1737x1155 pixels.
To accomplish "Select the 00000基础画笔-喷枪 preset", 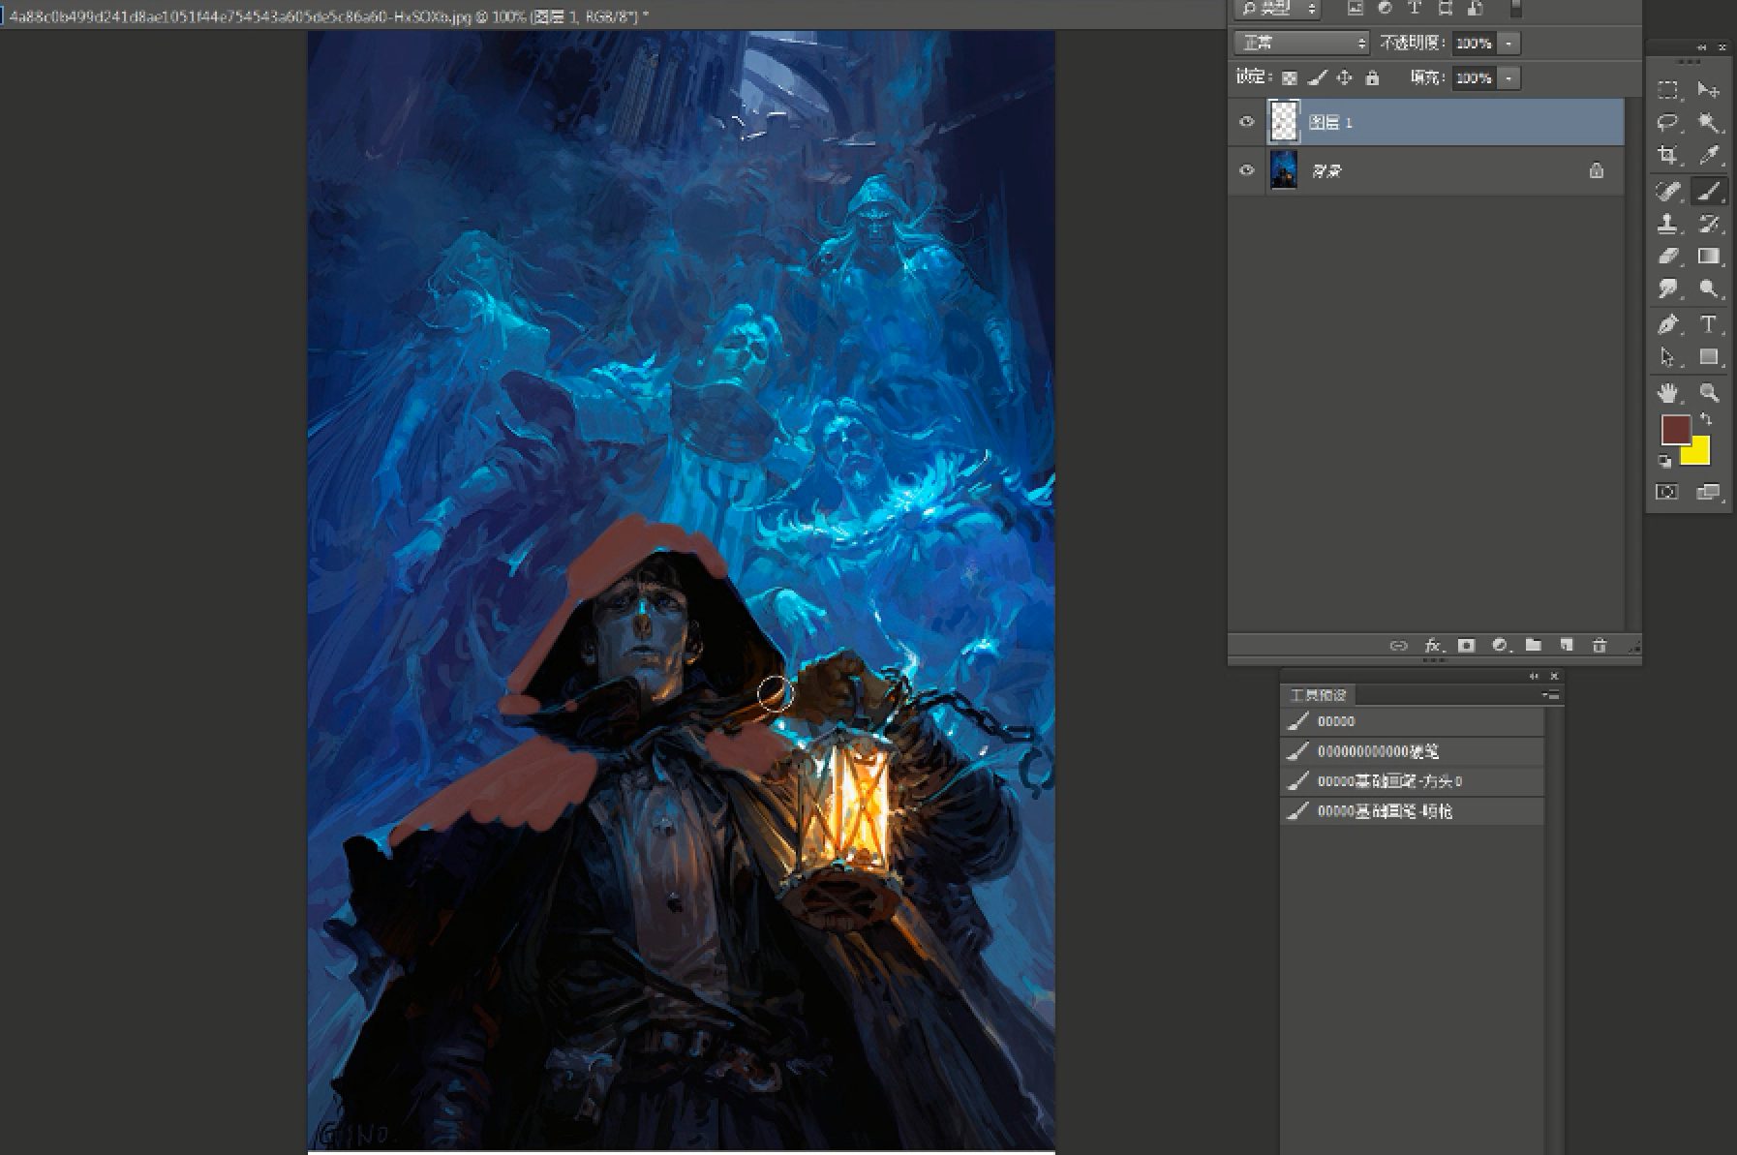I will pyautogui.click(x=1412, y=811).
